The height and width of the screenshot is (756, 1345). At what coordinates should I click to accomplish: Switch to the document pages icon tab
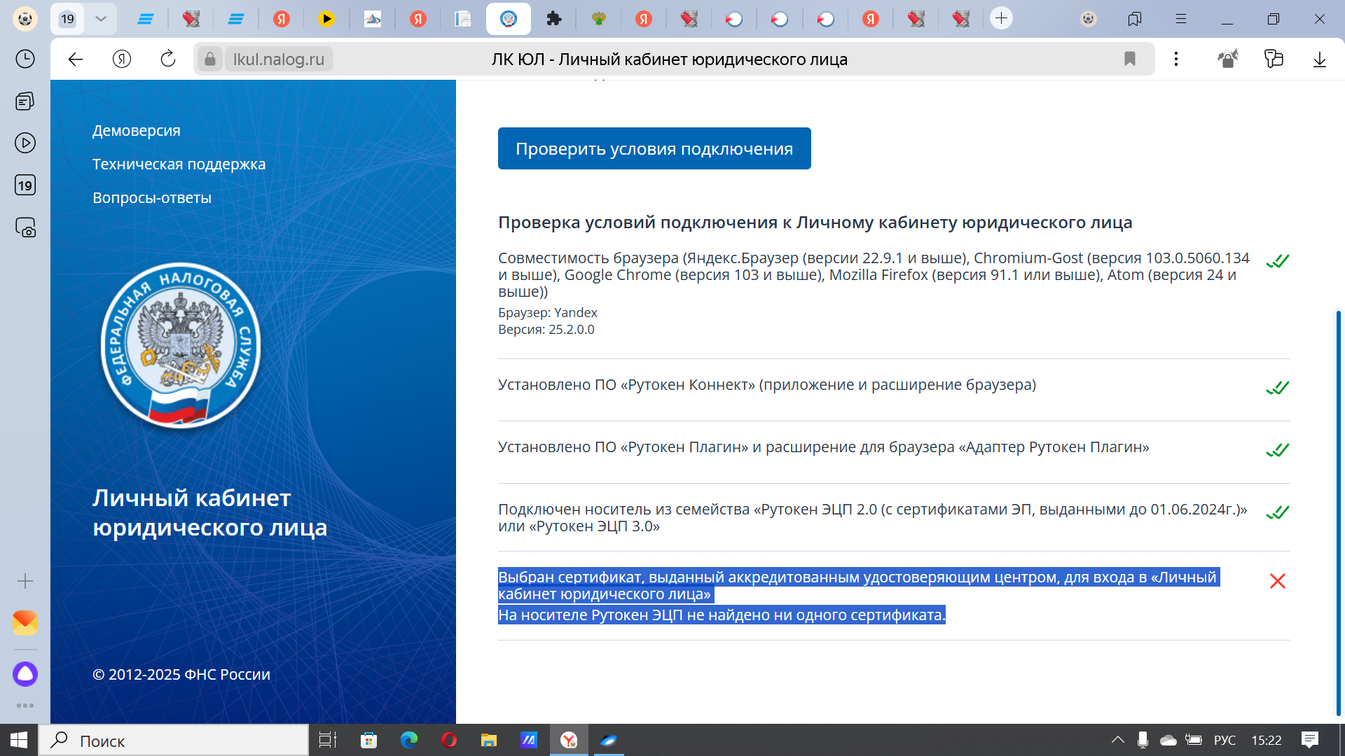(463, 19)
